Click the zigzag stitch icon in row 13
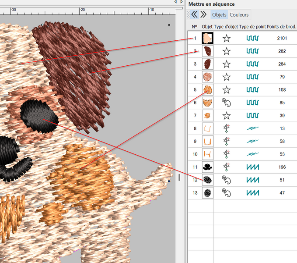 pyautogui.click(x=252, y=193)
